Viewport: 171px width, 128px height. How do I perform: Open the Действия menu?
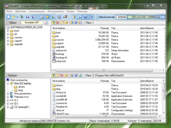[21, 11]
